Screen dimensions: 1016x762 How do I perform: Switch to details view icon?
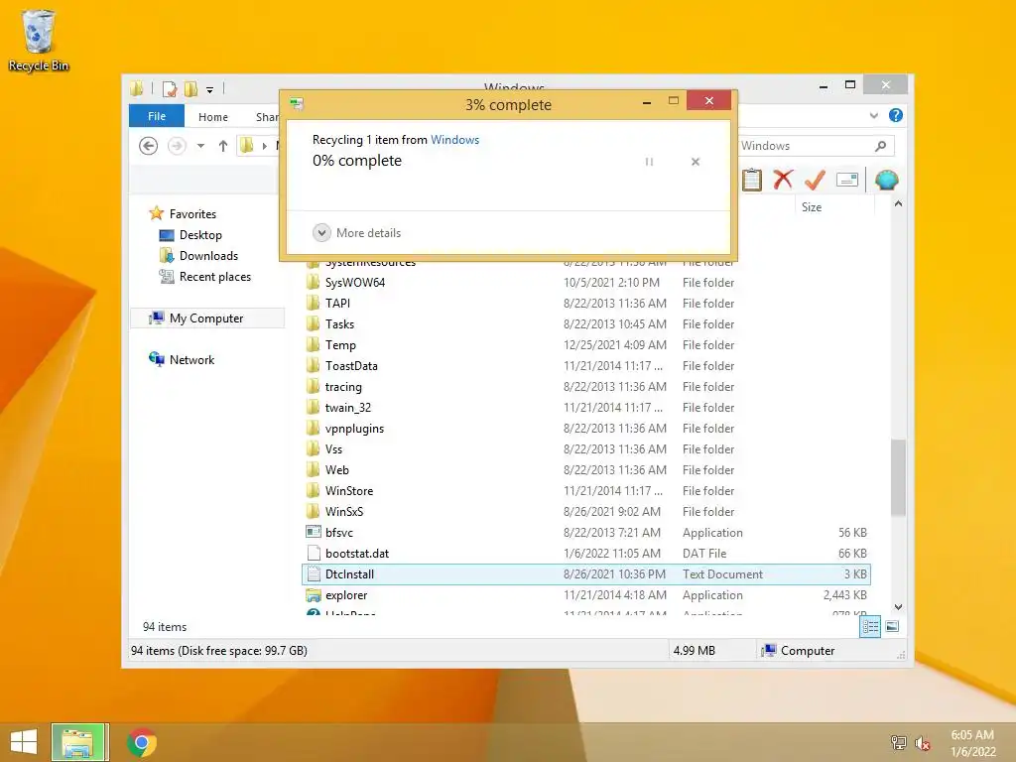point(870,627)
